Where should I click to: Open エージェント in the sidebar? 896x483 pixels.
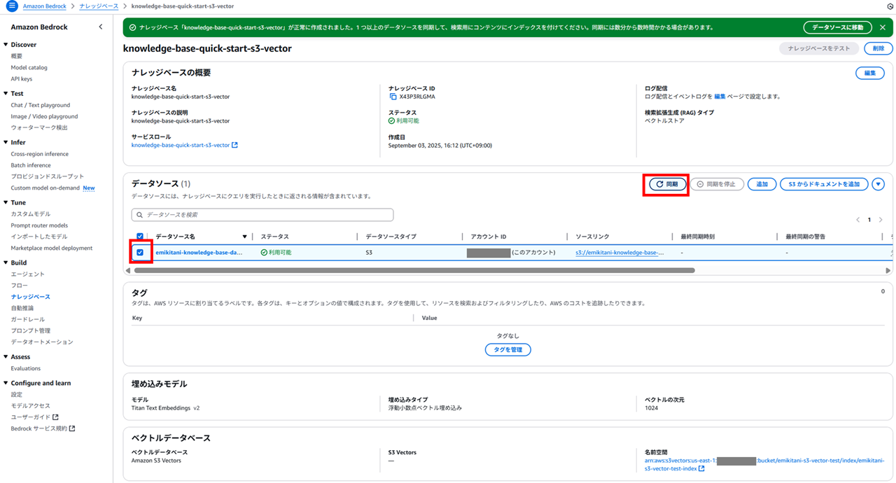(x=28, y=274)
